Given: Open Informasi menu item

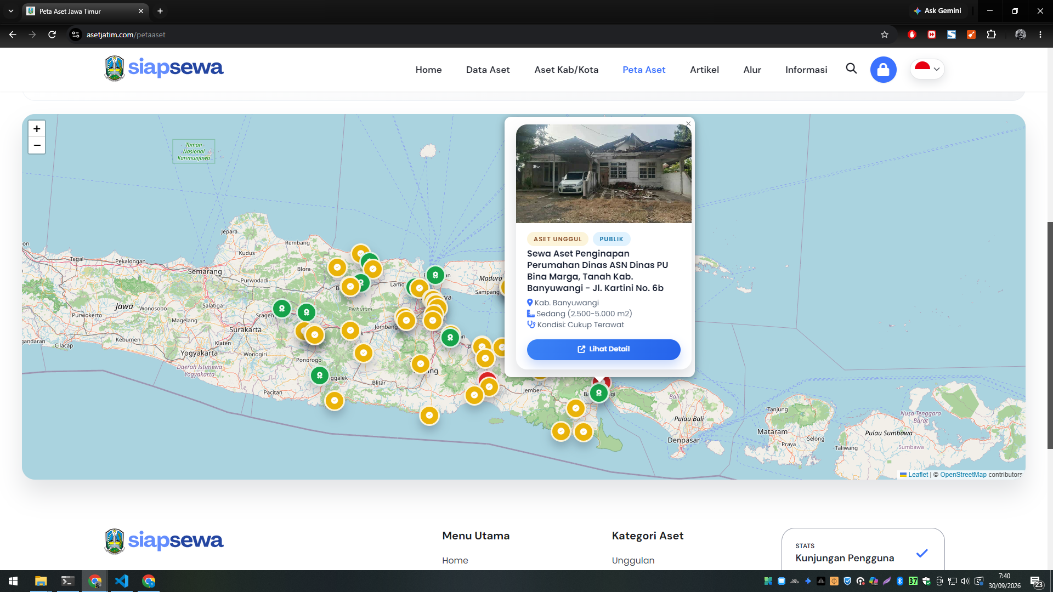Looking at the screenshot, I should tap(806, 70).
